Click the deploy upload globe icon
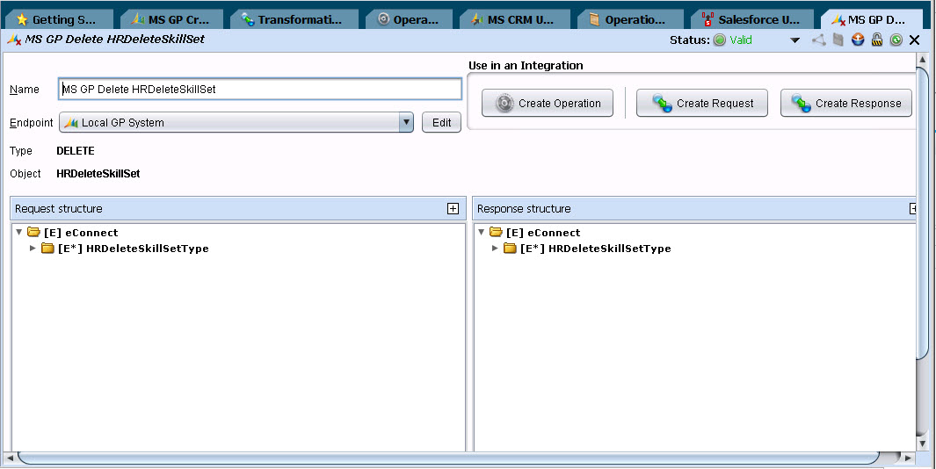 pos(858,40)
